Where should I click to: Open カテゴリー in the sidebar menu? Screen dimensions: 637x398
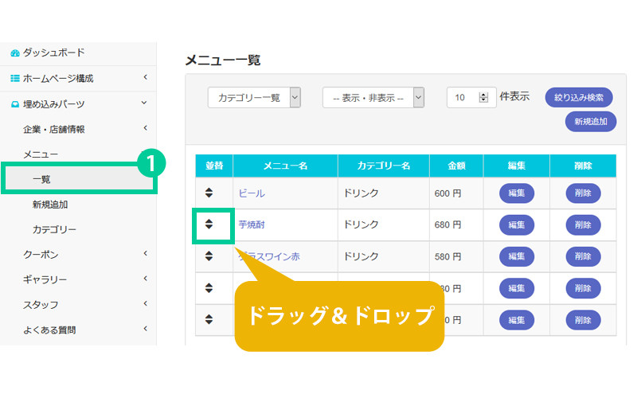click(x=54, y=230)
